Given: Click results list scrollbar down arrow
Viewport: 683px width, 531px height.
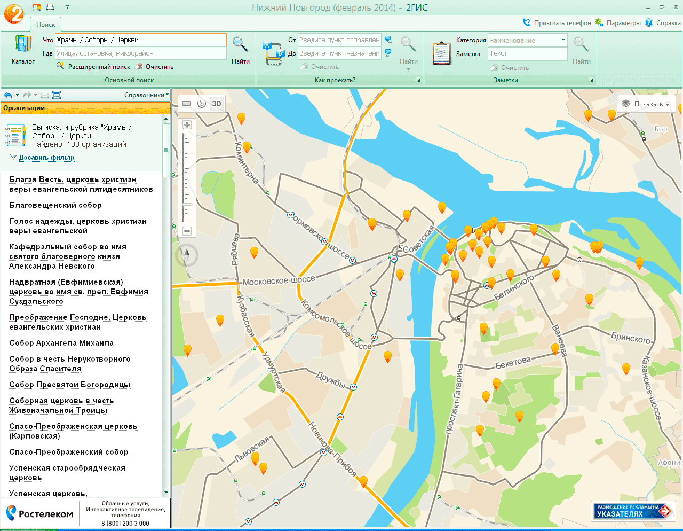Looking at the screenshot, I should [x=166, y=493].
